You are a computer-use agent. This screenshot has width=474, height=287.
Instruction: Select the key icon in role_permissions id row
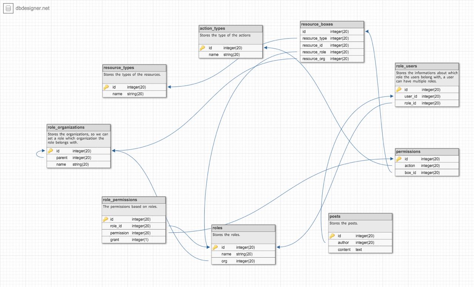[106, 219]
